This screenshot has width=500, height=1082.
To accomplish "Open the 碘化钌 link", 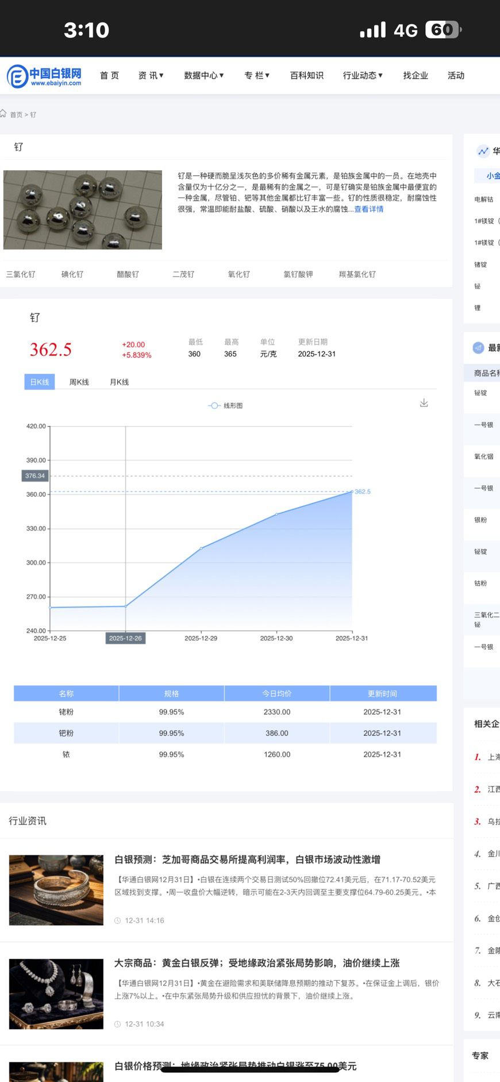I will pyautogui.click(x=72, y=274).
